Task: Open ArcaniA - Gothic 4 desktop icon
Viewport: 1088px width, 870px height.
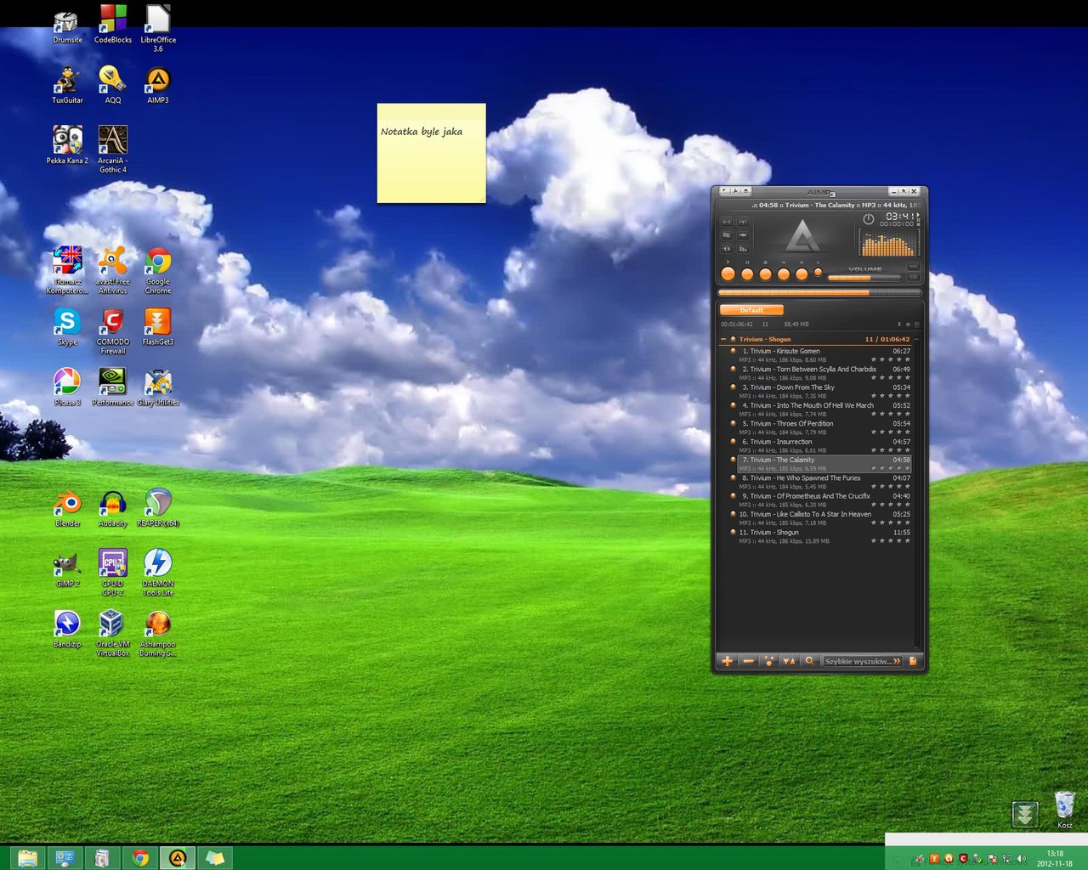Action: pyautogui.click(x=112, y=149)
